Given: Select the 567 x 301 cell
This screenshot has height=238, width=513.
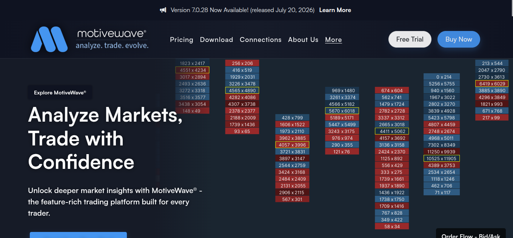Looking at the screenshot, I should point(292,199).
